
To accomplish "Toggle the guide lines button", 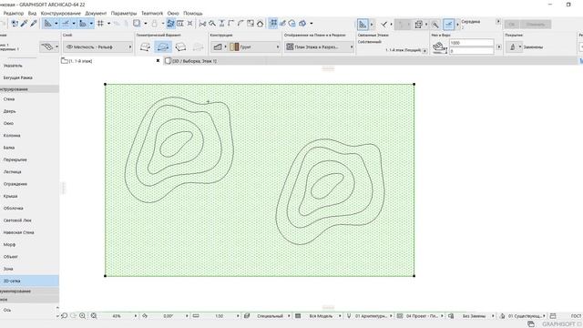I will point(48,24).
